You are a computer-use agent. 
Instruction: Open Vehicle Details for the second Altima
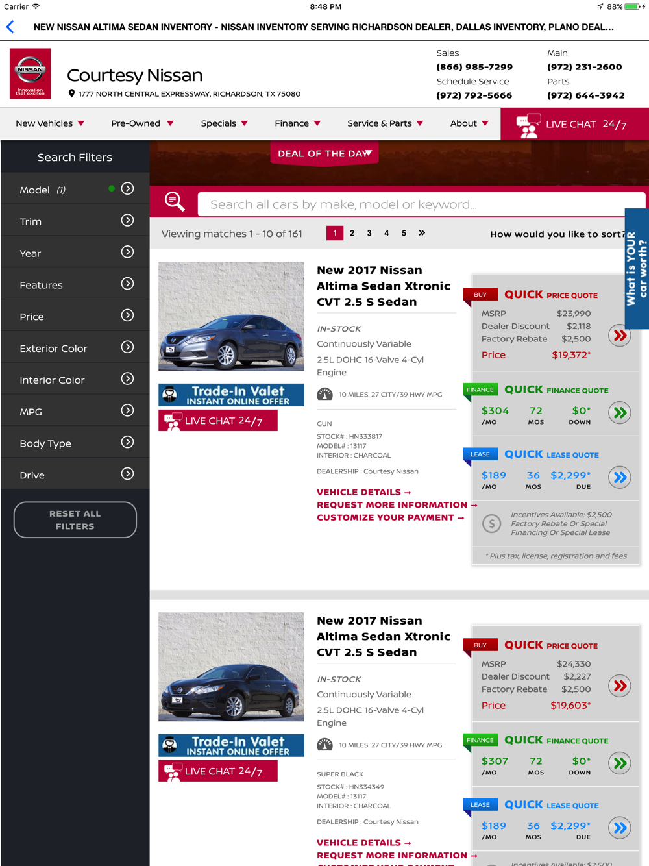coord(363,843)
